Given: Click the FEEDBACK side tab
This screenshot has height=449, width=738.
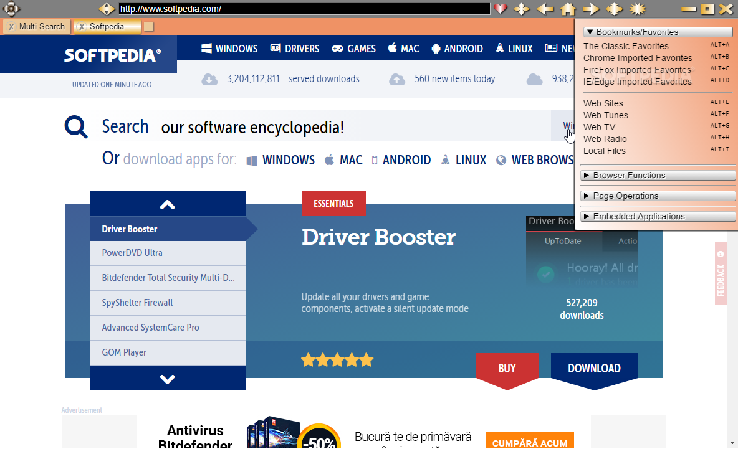Looking at the screenshot, I should (x=721, y=273).
